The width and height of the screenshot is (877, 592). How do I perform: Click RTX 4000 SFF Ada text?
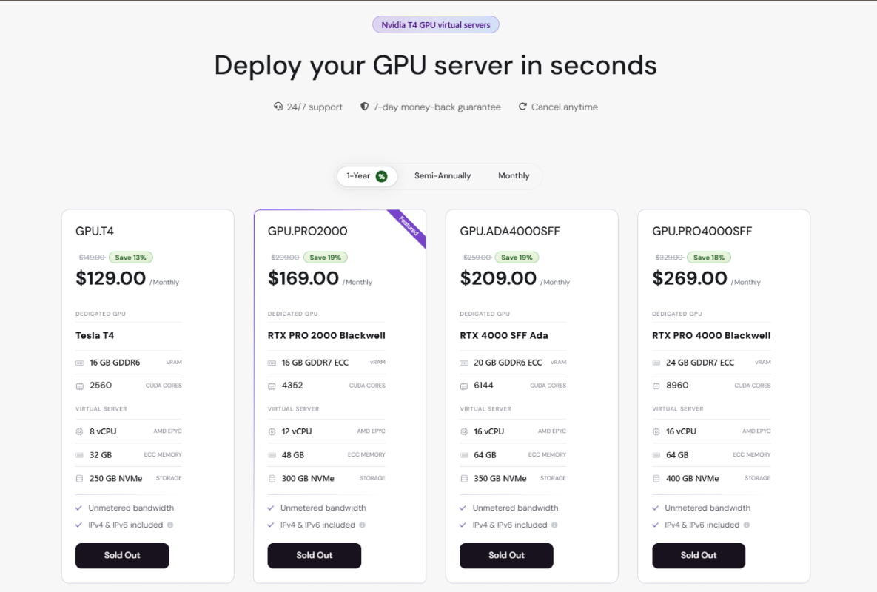(x=504, y=335)
